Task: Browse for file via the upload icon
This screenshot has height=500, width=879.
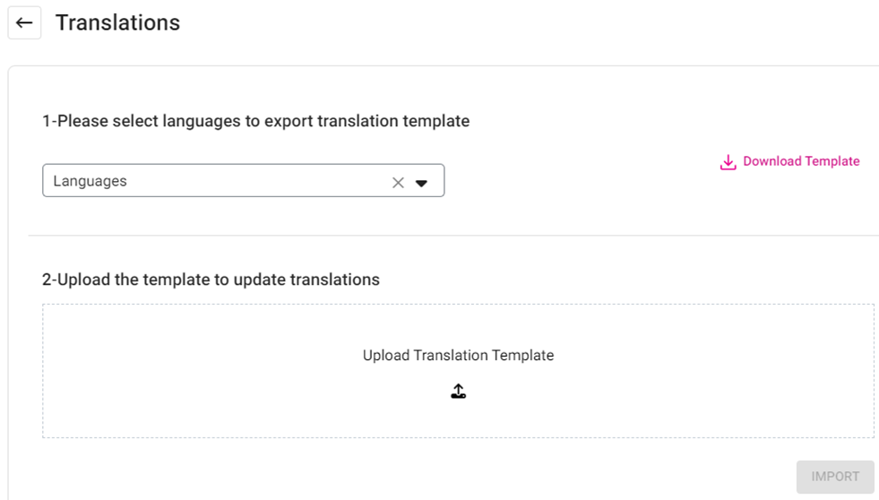Action: coord(458,391)
